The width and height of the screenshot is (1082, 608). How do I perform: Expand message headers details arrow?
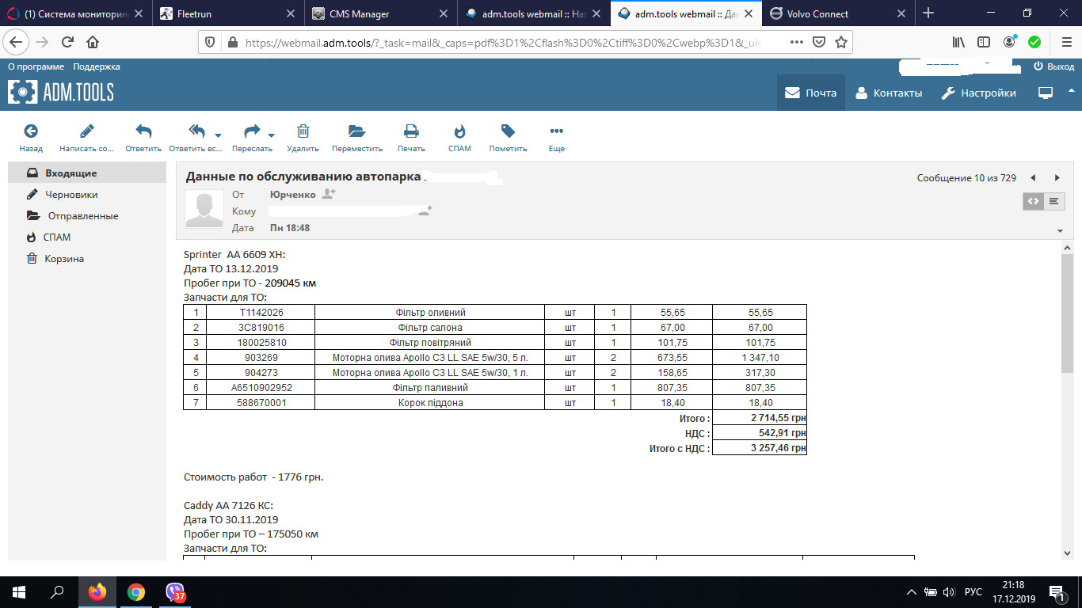pyautogui.click(x=1060, y=230)
